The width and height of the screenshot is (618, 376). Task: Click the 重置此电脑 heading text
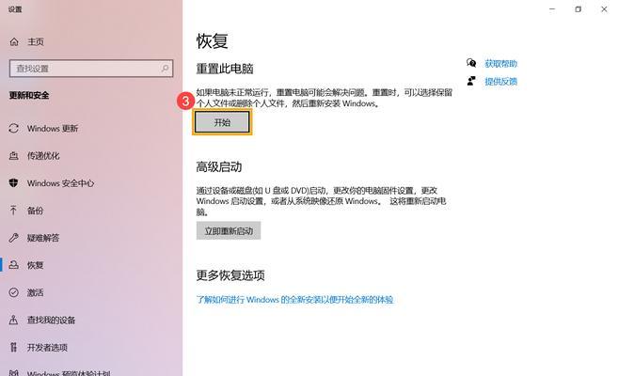[x=225, y=69]
